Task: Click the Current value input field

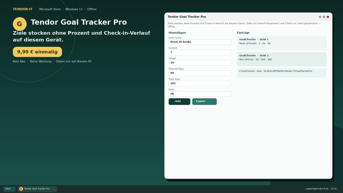Action: point(200,52)
